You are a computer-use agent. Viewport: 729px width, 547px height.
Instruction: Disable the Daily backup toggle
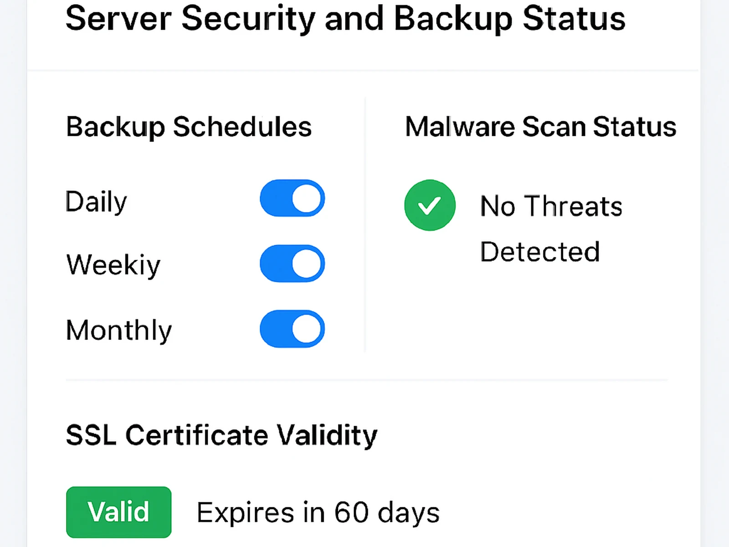point(292,198)
